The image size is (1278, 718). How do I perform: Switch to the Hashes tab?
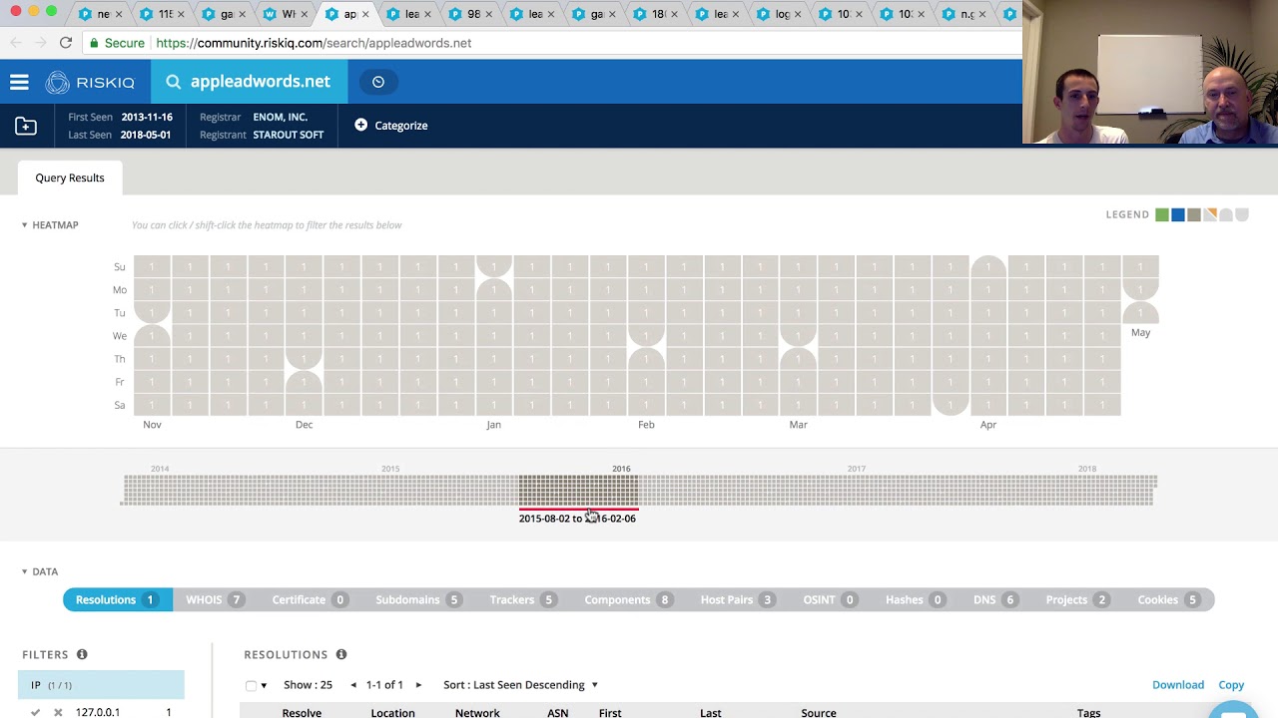915,599
